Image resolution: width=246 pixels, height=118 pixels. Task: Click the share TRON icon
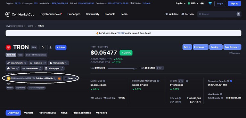coord(51,47)
